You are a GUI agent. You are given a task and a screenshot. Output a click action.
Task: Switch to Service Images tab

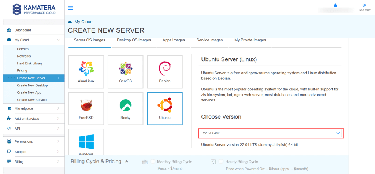209,40
